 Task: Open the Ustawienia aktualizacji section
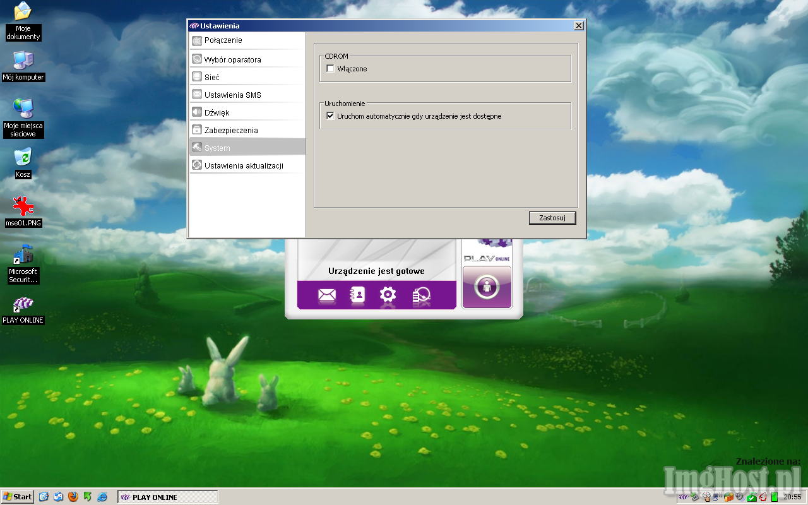[x=247, y=165]
